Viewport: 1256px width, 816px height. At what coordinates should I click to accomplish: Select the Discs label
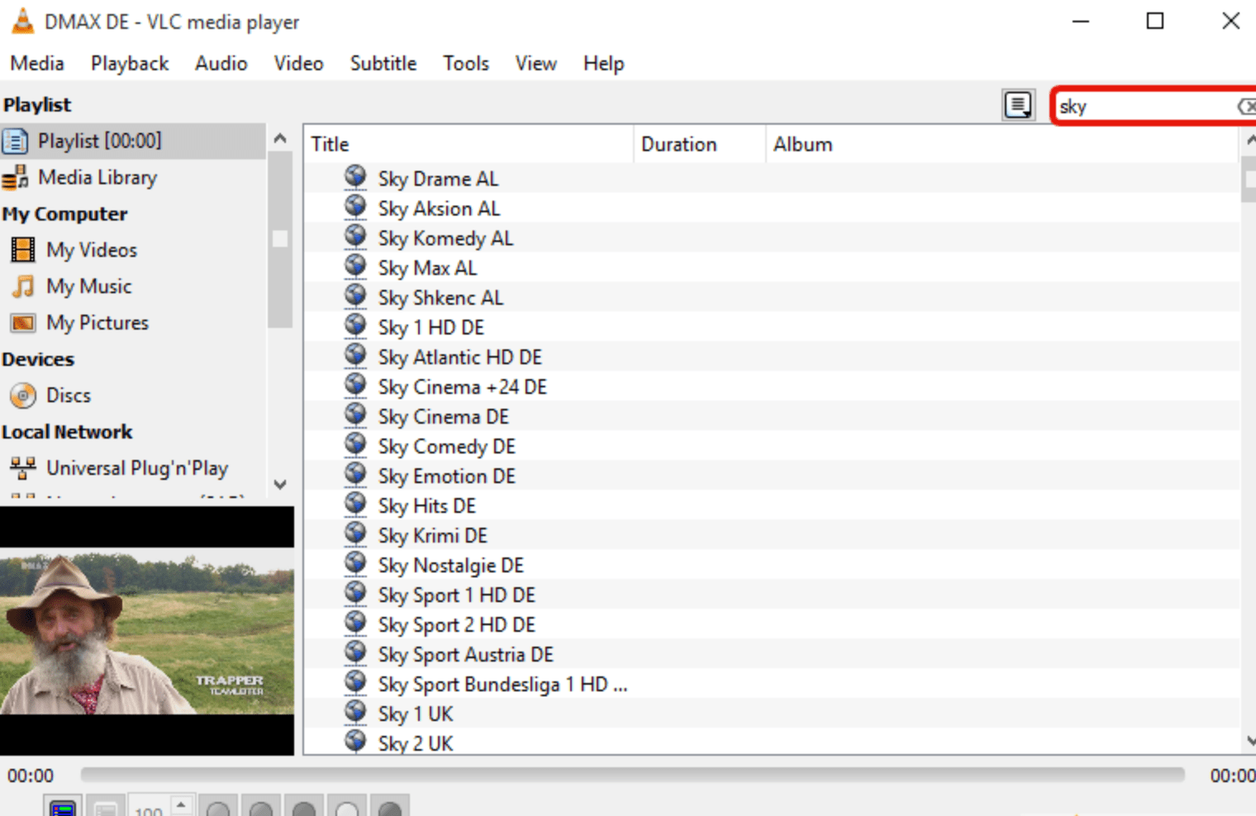69,396
